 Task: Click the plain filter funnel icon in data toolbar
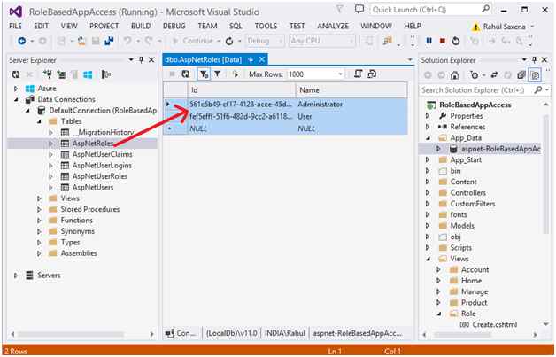[217, 74]
